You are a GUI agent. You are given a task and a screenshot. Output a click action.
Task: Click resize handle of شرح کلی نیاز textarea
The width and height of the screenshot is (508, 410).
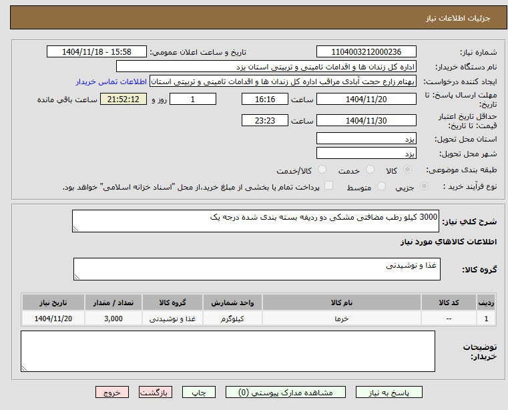pyautogui.click(x=75, y=229)
